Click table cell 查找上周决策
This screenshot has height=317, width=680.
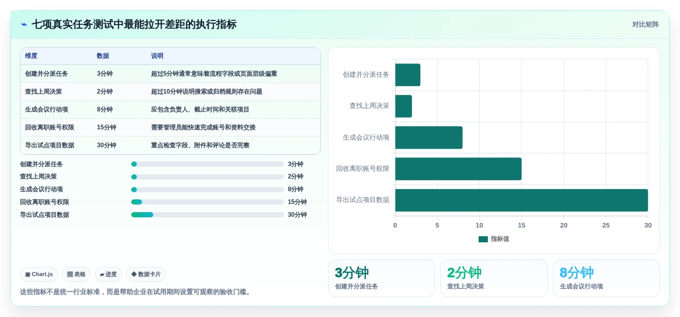(x=44, y=92)
